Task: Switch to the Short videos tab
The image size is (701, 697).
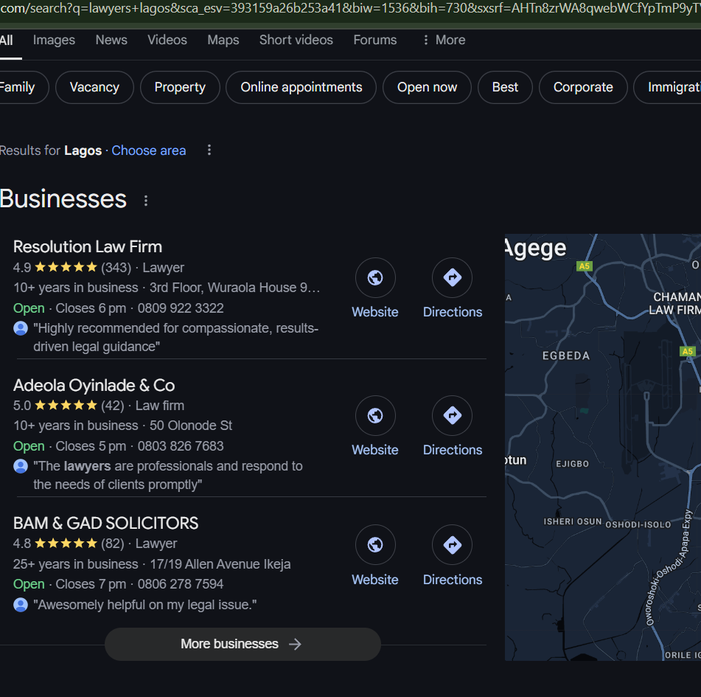Action: 296,40
